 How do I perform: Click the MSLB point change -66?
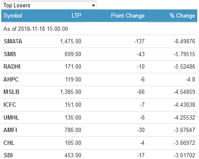pos(141,92)
